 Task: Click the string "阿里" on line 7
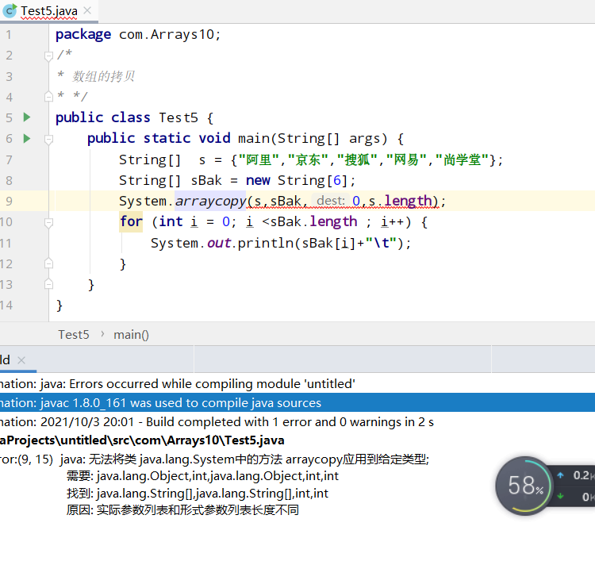coord(259,160)
